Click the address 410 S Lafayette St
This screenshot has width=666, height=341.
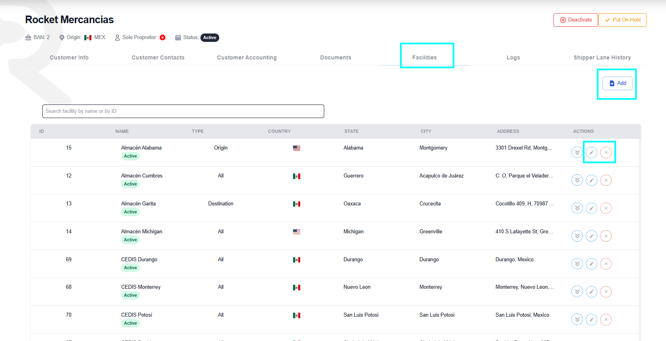point(524,231)
